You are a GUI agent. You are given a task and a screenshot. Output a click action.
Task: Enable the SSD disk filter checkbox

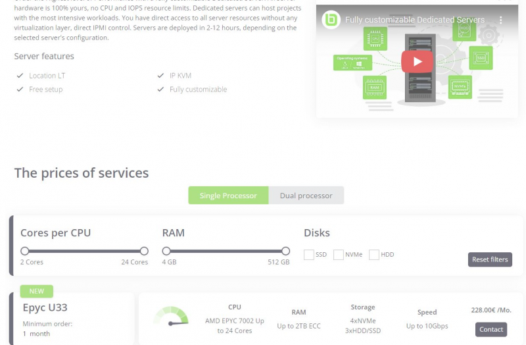tap(308, 255)
